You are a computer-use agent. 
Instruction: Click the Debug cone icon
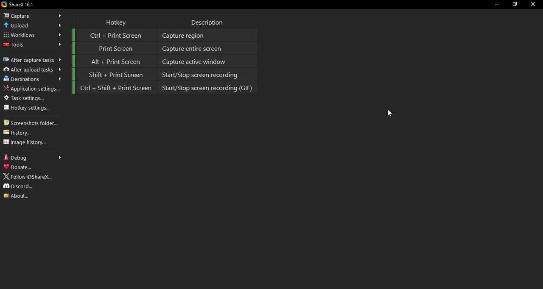tap(6, 157)
